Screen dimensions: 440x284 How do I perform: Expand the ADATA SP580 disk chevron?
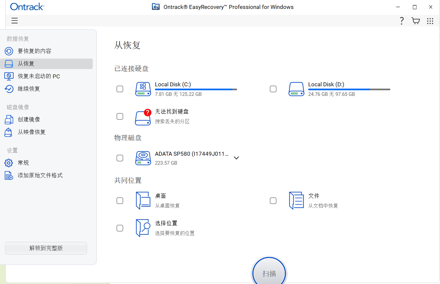pos(236,158)
